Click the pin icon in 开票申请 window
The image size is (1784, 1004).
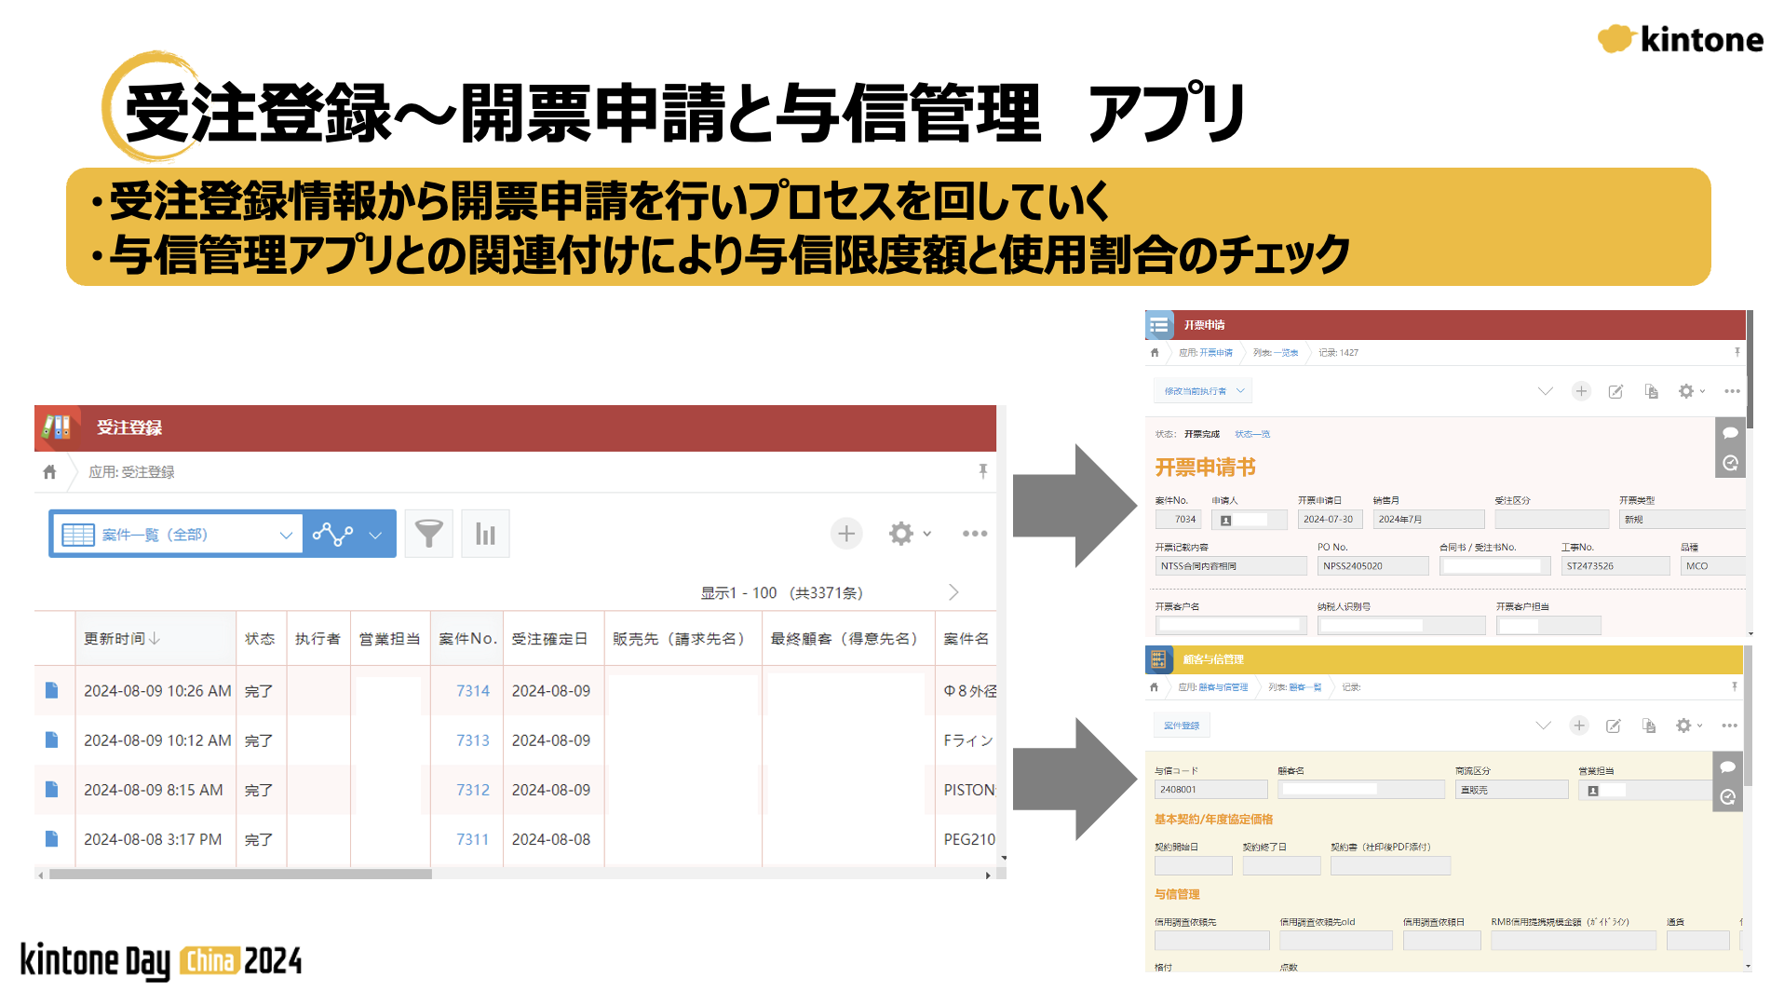click(x=1737, y=352)
